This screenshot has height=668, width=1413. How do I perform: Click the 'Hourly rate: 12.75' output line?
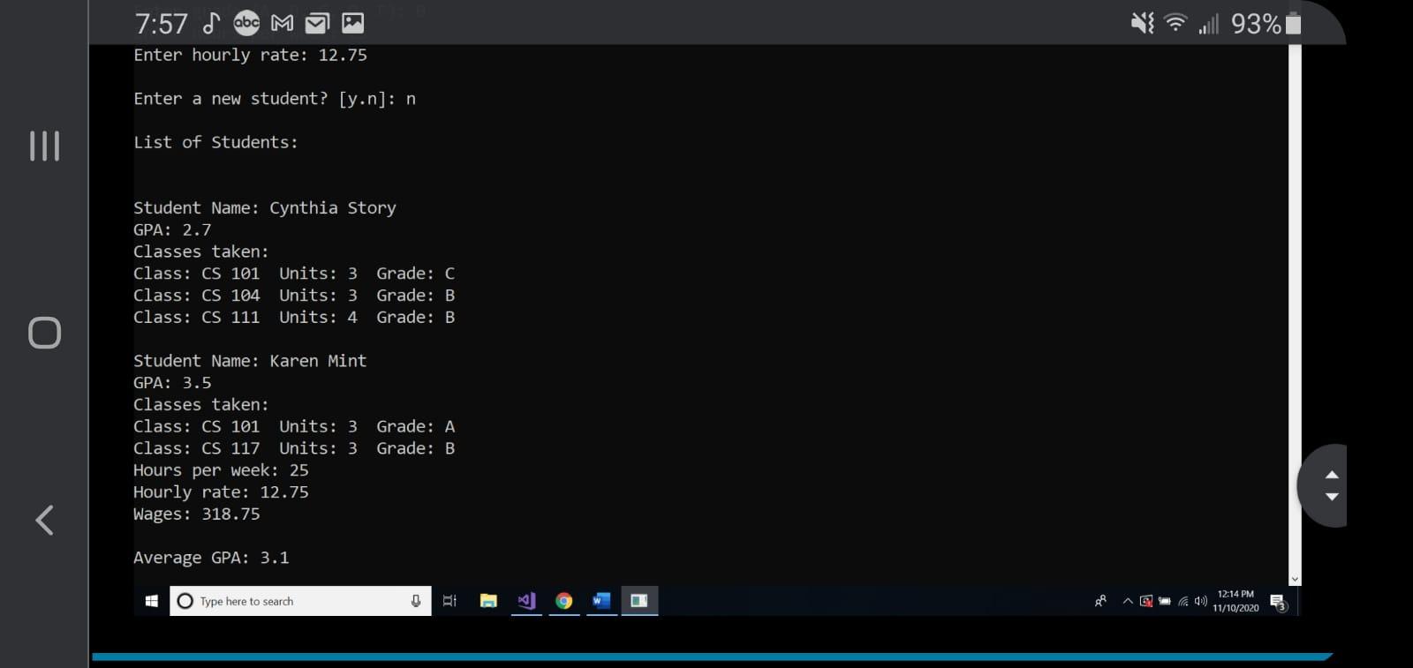(221, 492)
